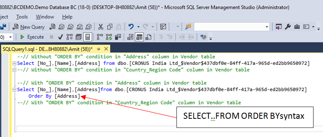
Task: Click the first 'Without ORDER BY' Address comment
Action: [x=116, y=57]
